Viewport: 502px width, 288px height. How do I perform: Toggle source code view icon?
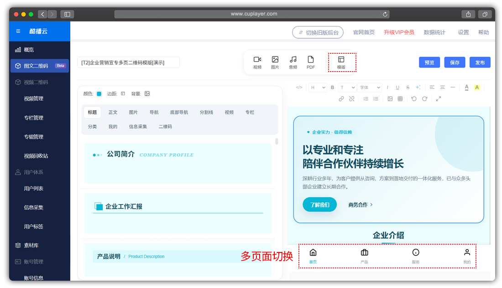tap(299, 87)
